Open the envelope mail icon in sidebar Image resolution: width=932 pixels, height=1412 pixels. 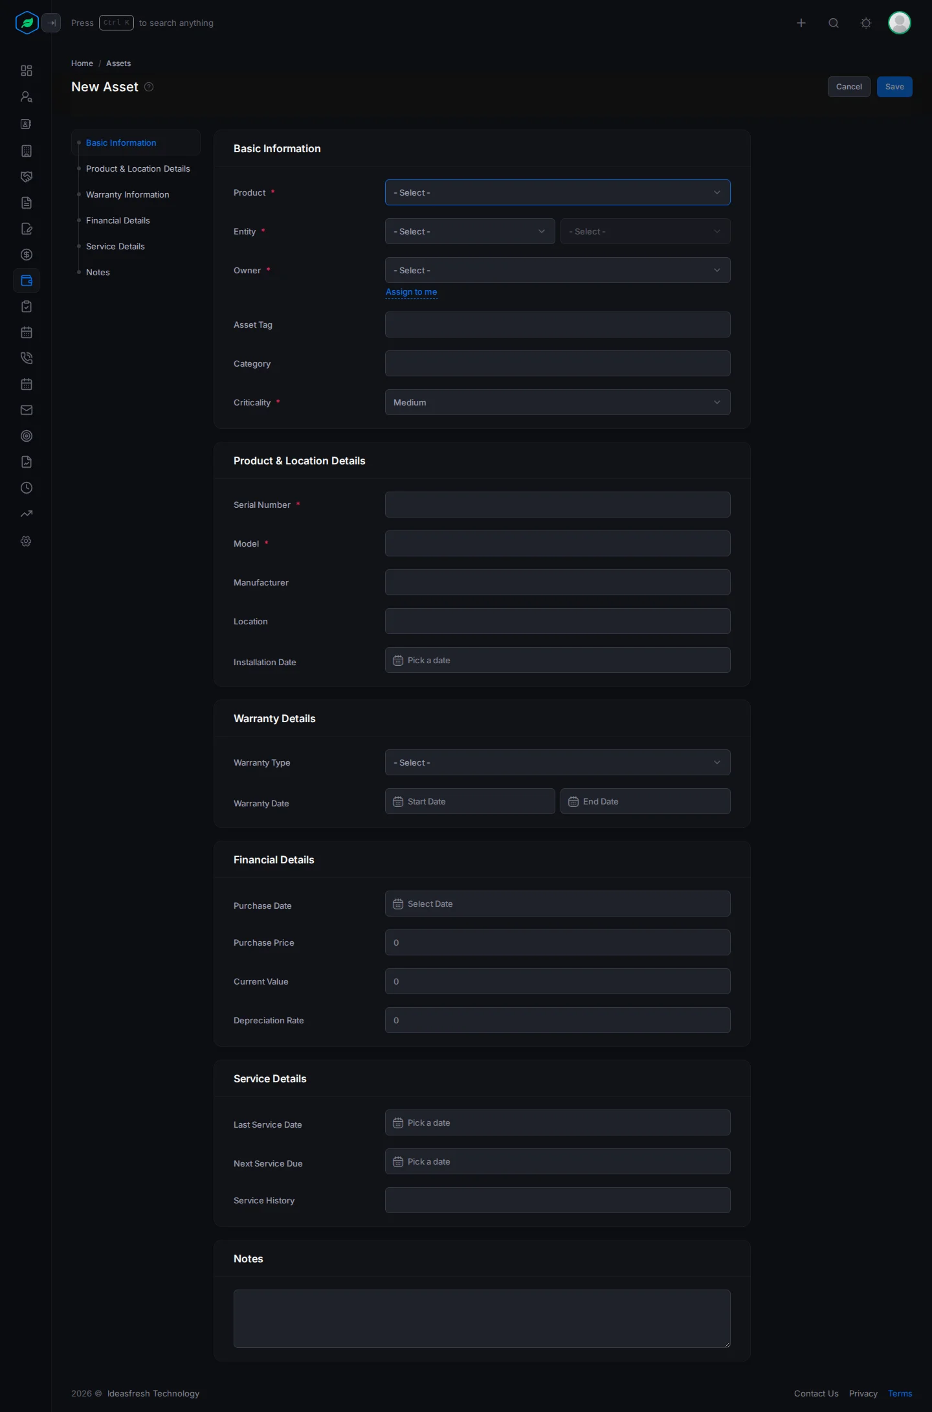(27, 410)
